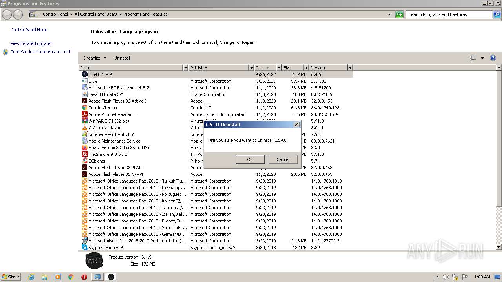
Task: Click the Google Chrome icon in the program list
Action: point(85,108)
